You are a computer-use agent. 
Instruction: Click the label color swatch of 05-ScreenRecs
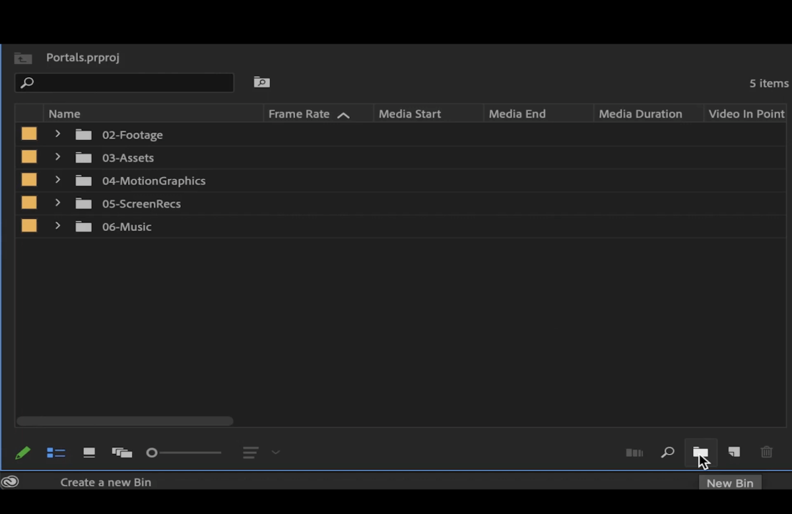point(29,203)
